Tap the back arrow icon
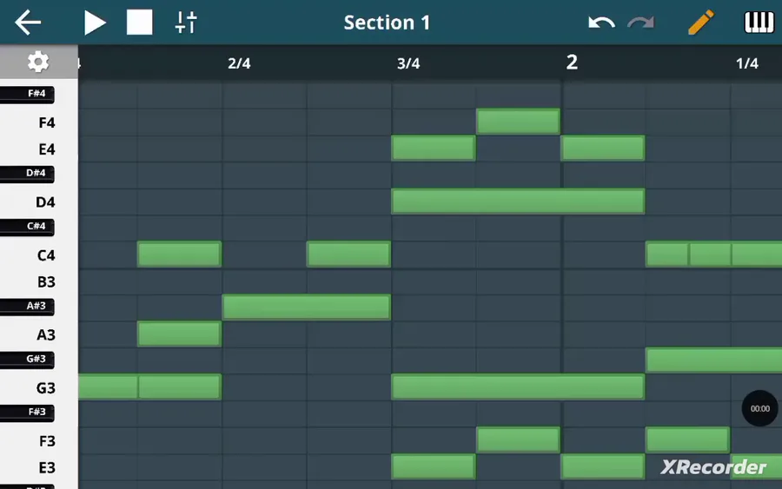This screenshot has height=489, width=782. [28, 23]
